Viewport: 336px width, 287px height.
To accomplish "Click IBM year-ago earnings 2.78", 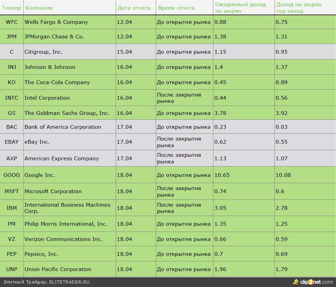I will click(x=281, y=208).
